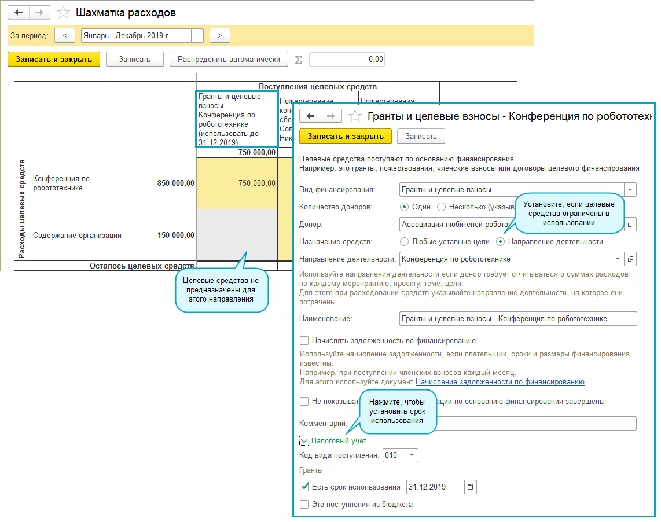Viewport: 661px width, 522px height.
Task: Open Вид финансирования dropdown arrow
Action: (x=630, y=190)
